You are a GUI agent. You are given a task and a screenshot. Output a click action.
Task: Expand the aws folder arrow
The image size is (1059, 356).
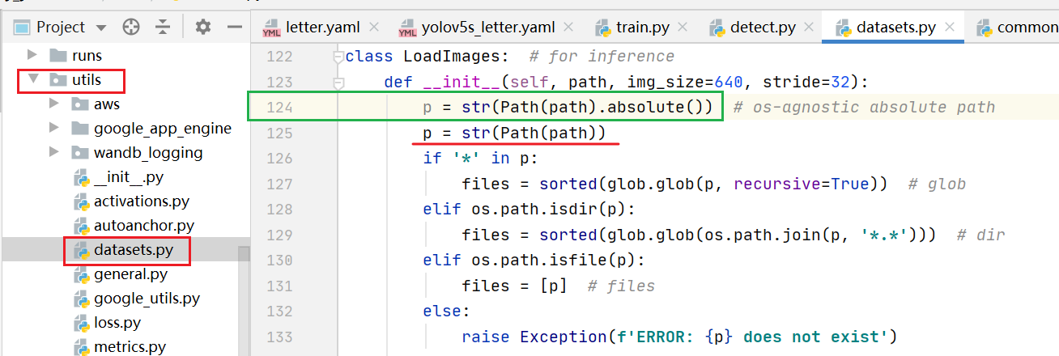[x=54, y=104]
